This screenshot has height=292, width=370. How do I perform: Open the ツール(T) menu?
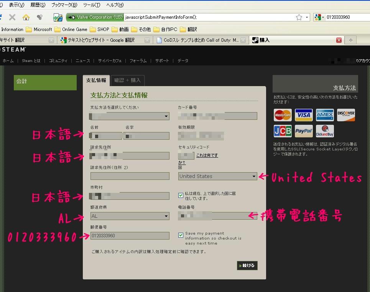[92, 5]
